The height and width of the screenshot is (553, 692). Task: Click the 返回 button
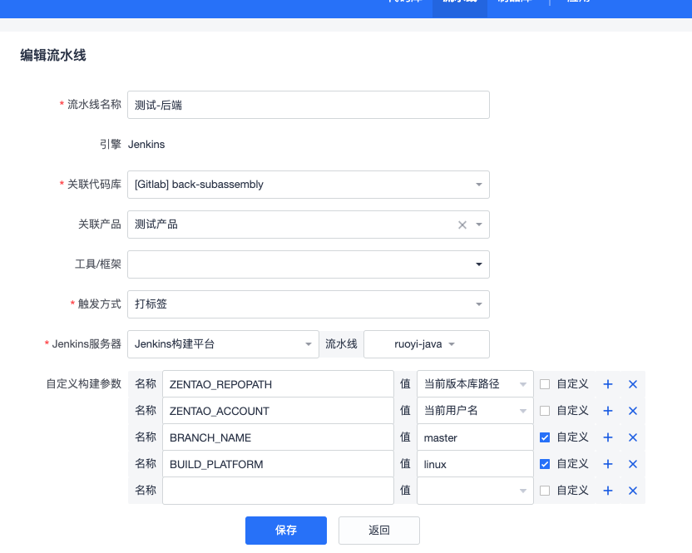(378, 531)
